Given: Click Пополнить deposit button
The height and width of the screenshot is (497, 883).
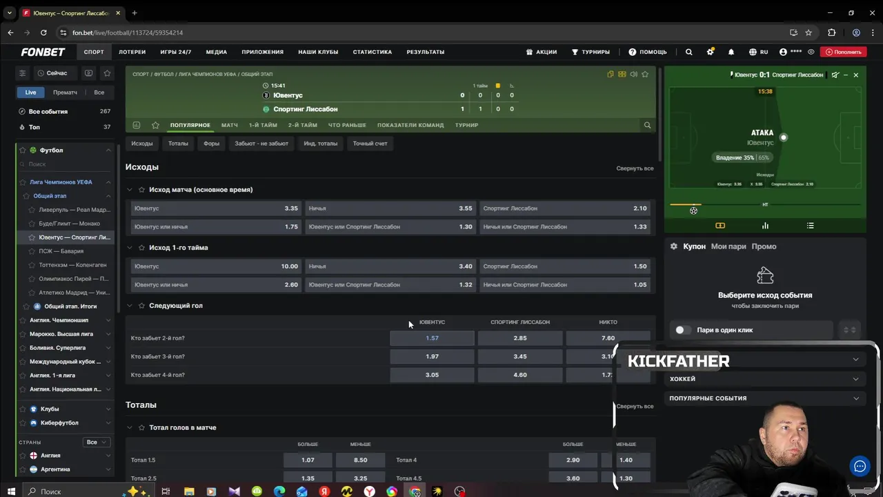Looking at the screenshot, I should point(844,52).
